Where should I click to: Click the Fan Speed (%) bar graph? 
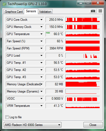(x=83, y=41)
